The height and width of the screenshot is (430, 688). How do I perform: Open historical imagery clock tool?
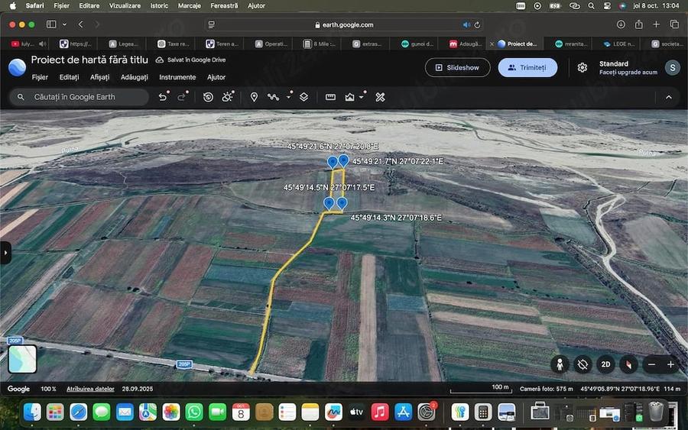[208, 97]
